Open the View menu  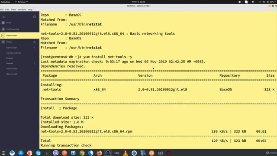[13, 10]
